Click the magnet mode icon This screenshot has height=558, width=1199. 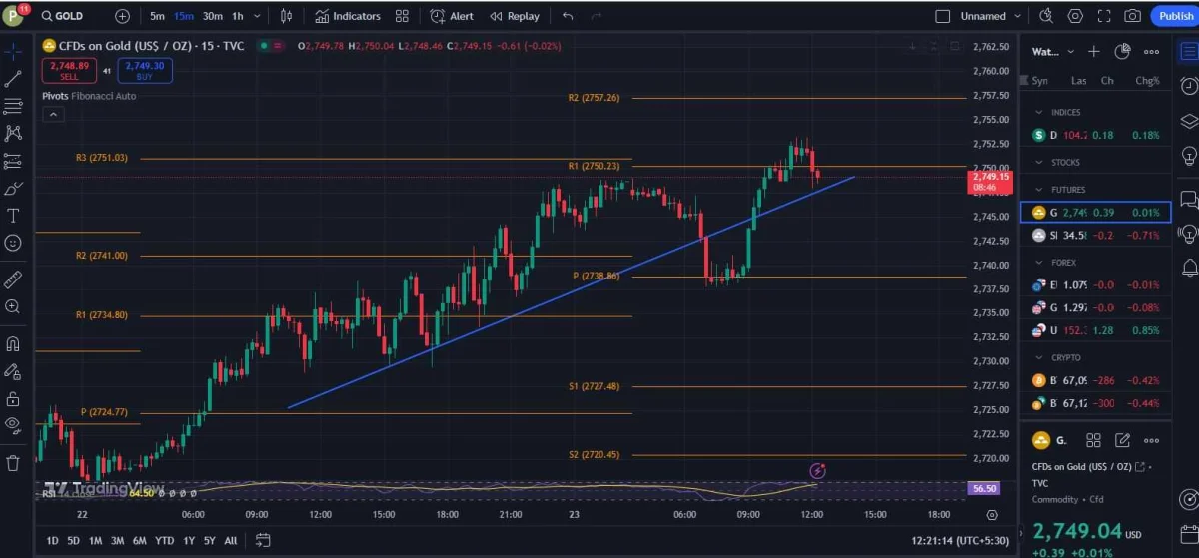[x=13, y=344]
